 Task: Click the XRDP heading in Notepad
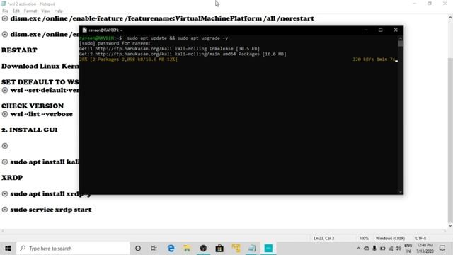(12, 178)
